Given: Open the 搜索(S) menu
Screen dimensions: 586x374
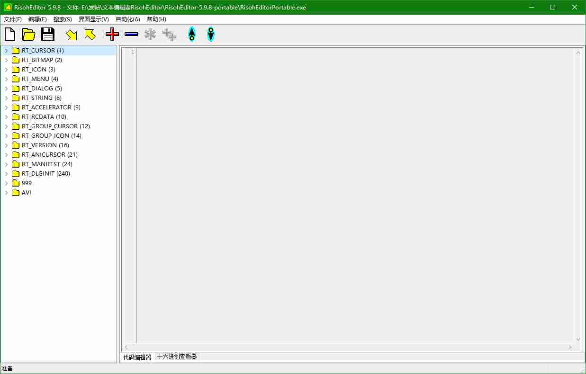Looking at the screenshot, I should point(63,19).
